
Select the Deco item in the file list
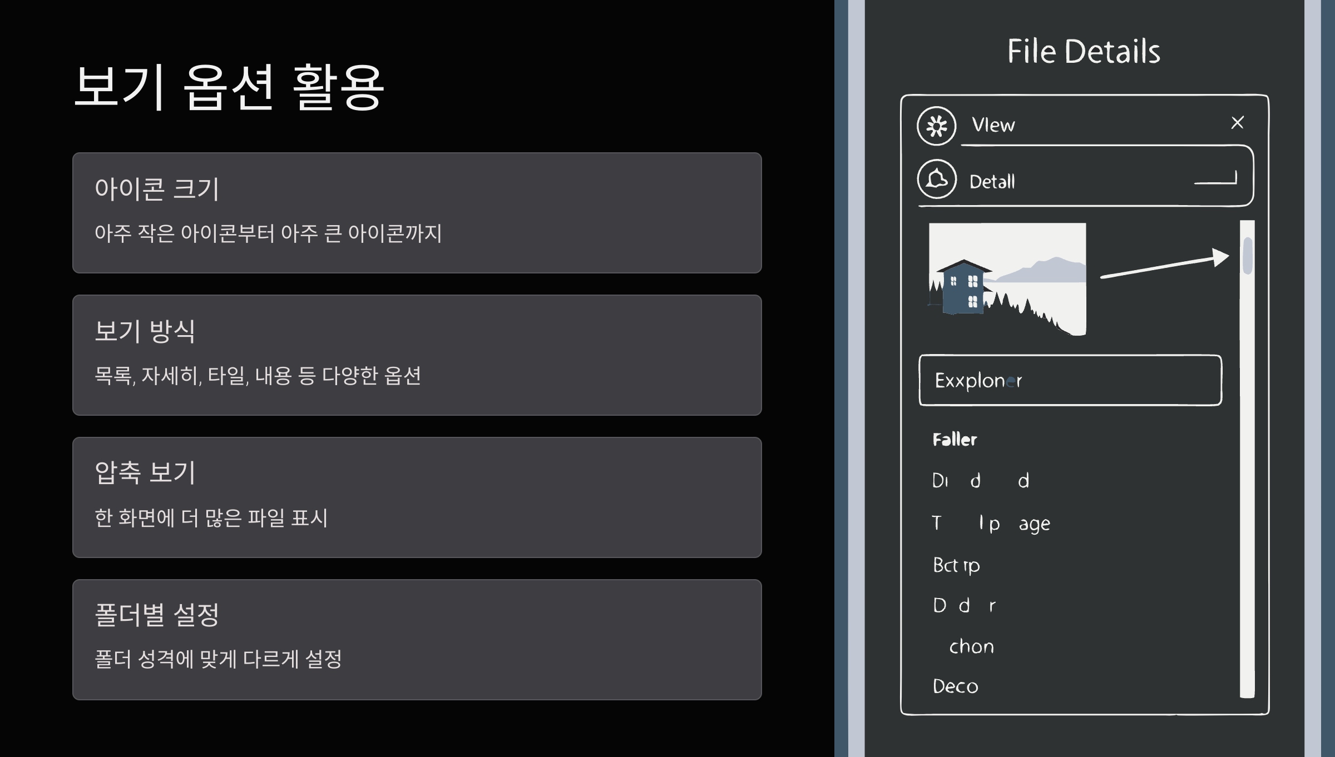[956, 686]
